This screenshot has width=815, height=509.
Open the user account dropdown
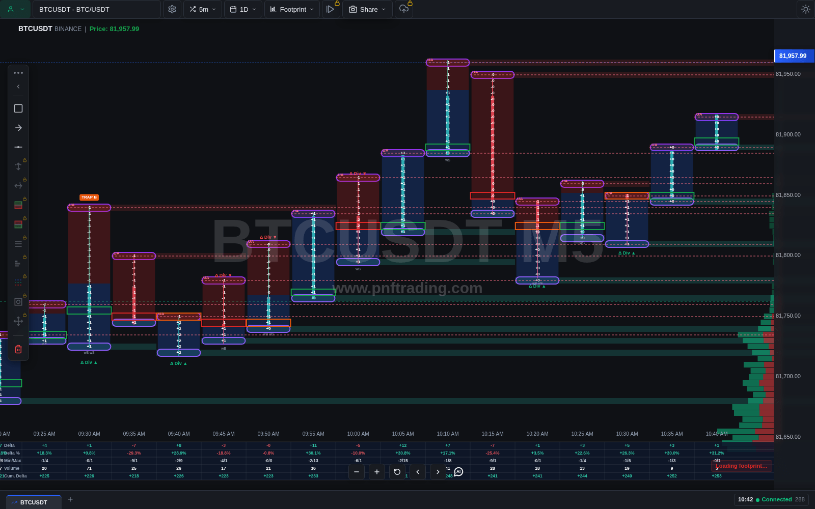coord(16,9)
